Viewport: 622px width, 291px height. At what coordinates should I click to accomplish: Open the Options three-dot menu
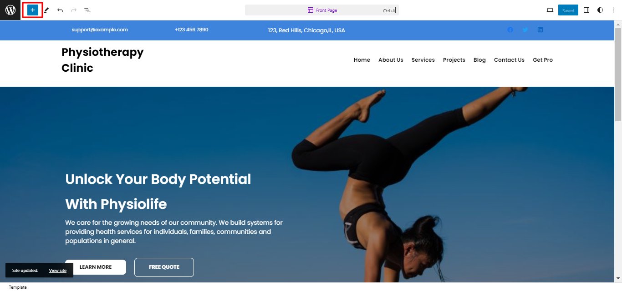point(613,10)
